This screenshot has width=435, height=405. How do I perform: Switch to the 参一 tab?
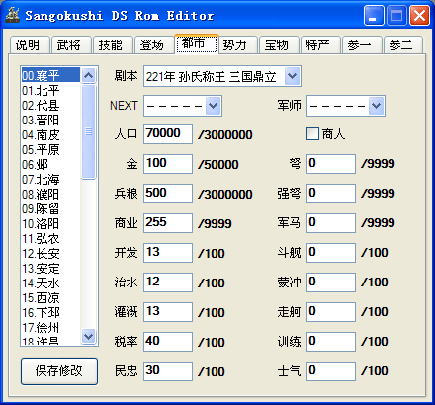362,44
